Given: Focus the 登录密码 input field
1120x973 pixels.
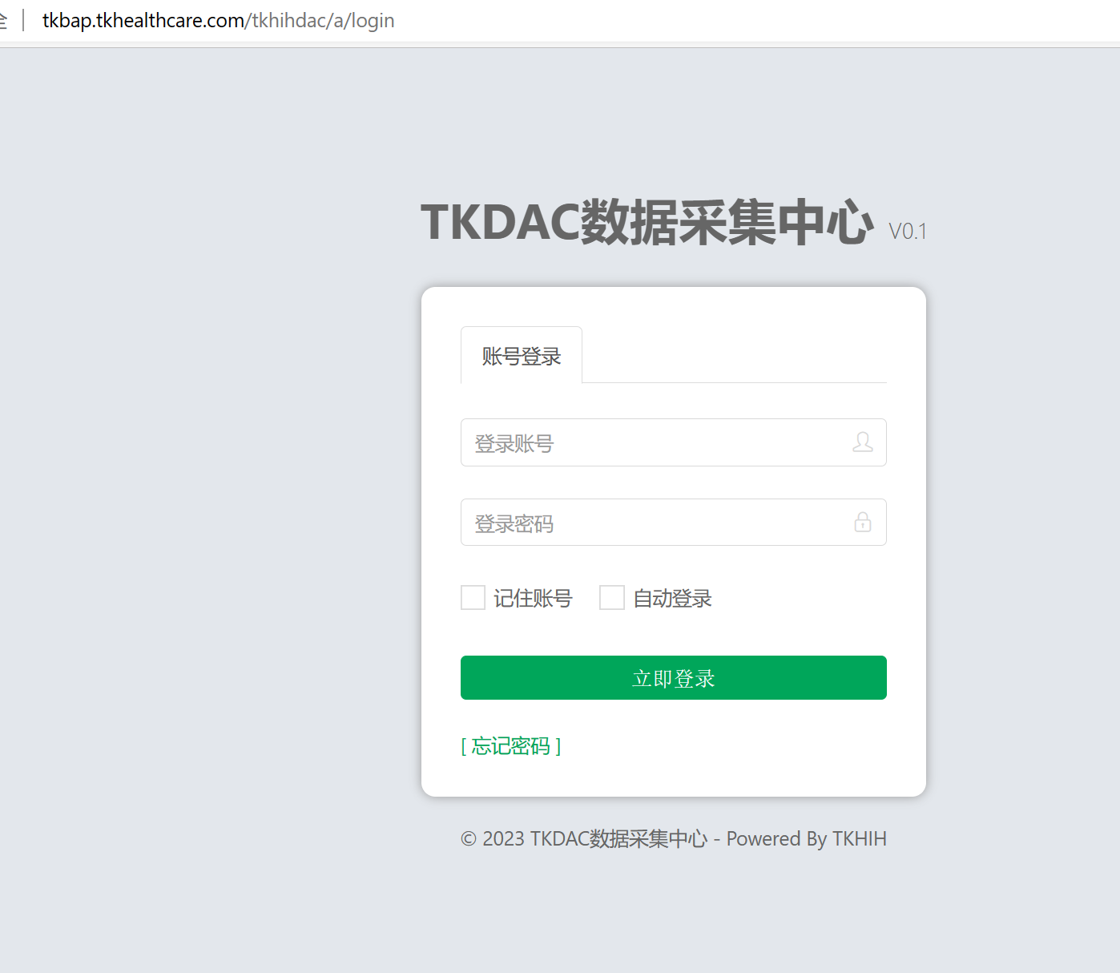Looking at the screenshot, I should click(x=674, y=523).
